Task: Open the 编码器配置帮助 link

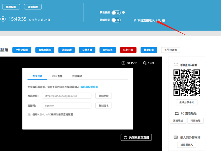Action: (x=89, y=87)
